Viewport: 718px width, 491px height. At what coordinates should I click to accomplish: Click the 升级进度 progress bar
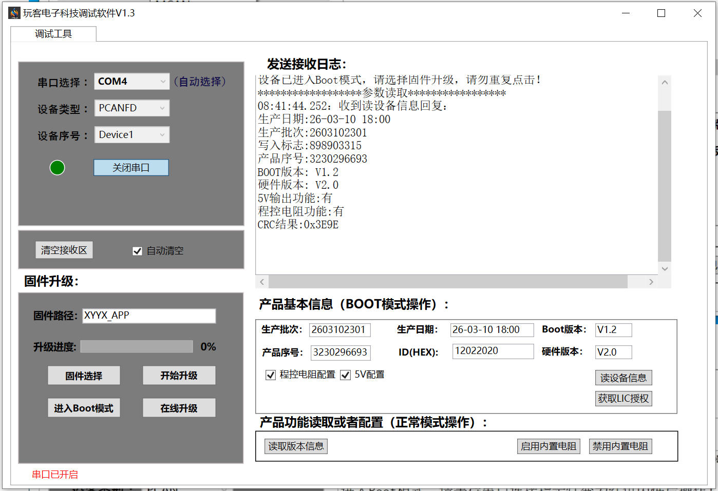point(137,347)
